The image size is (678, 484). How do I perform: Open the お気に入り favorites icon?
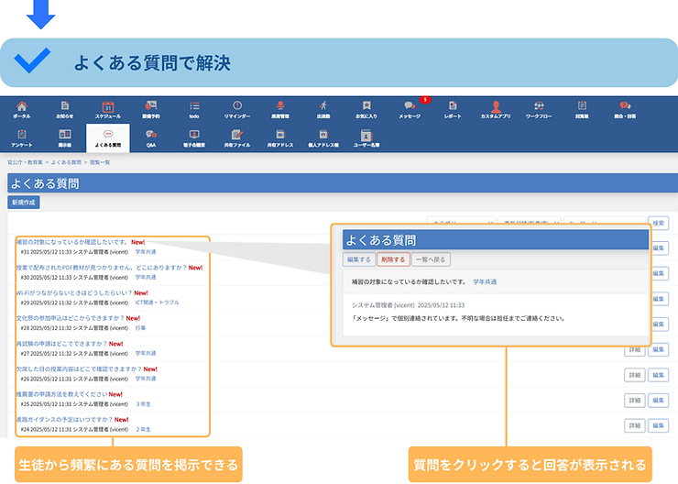[x=366, y=109]
